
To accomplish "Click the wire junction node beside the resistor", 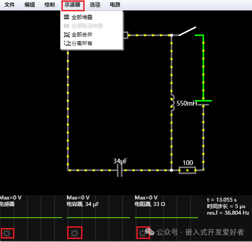I will point(171,170).
